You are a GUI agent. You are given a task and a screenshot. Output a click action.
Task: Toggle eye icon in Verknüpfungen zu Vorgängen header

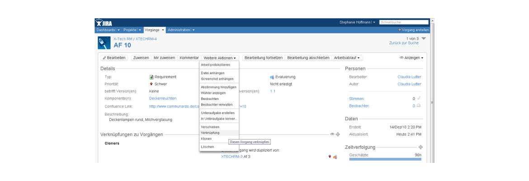(332, 134)
